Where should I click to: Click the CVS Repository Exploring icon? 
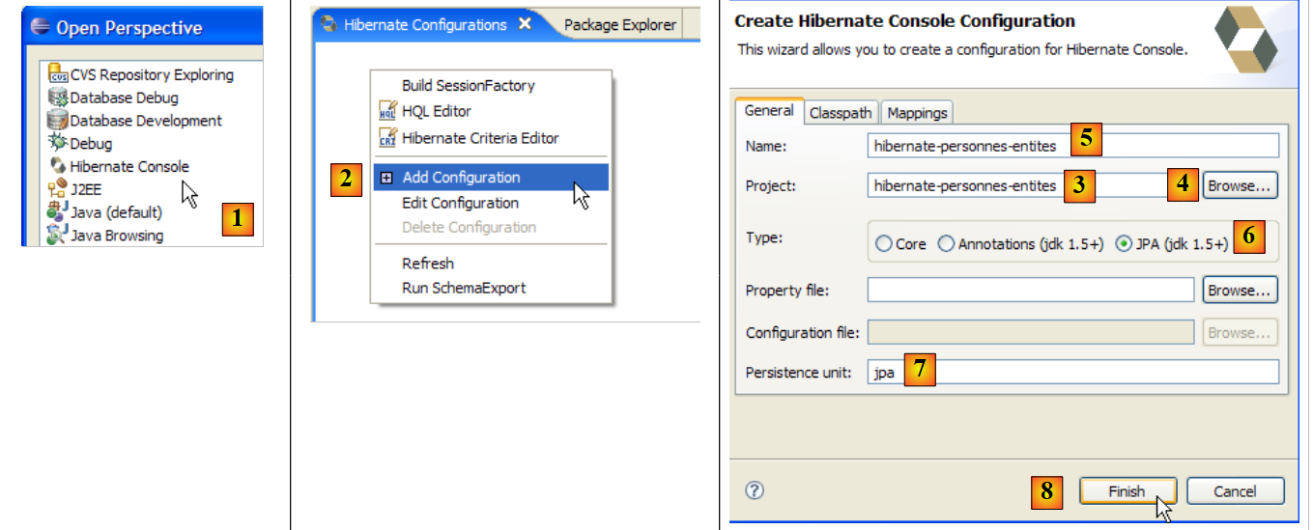[58, 75]
